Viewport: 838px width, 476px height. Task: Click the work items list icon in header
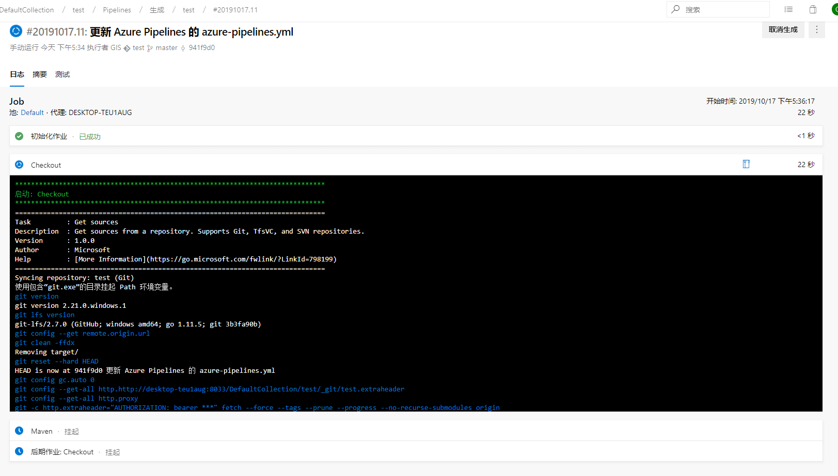point(788,9)
